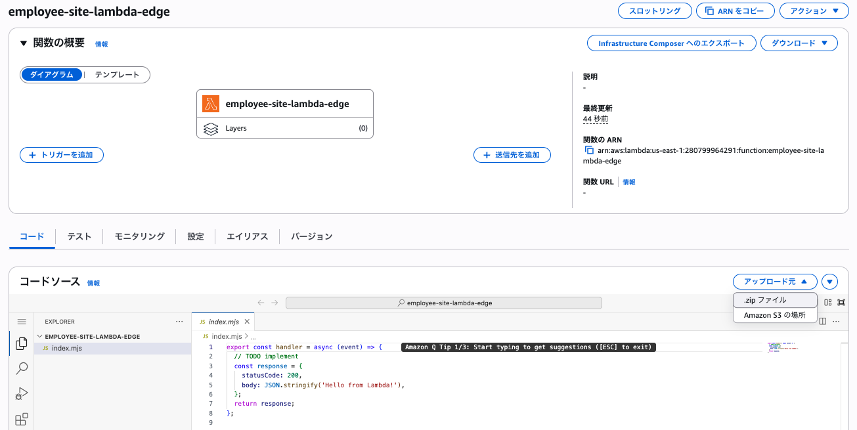Viewport: 857px width, 430px height.
Task: Copy function ARN using the copy icon
Action: 589,150
